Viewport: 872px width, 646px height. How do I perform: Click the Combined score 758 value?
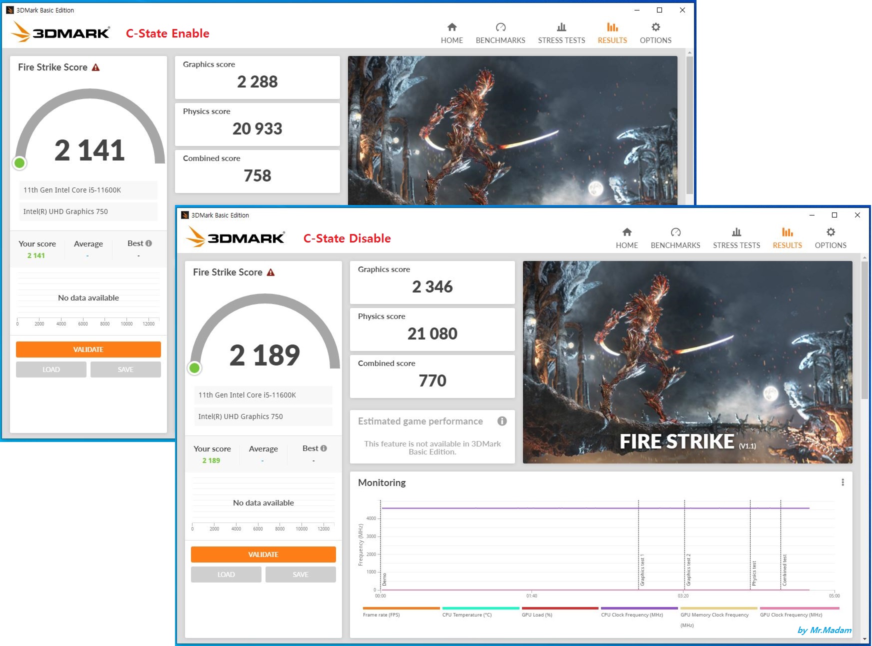(257, 175)
